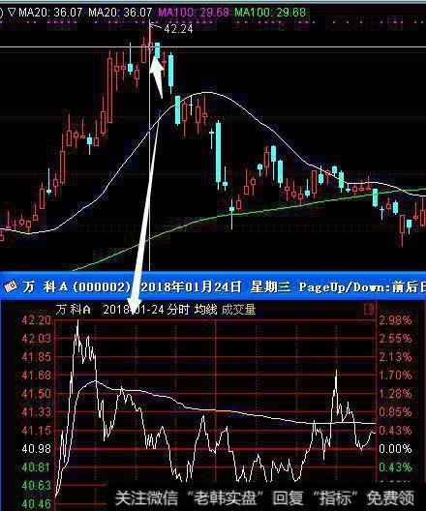Click the 均线 legend label
The width and height of the screenshot is (426, 511).
pos(205,310)
